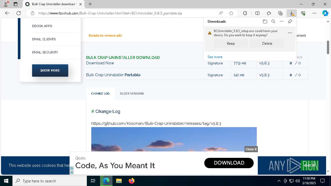Open the Favorites list icon

coord(269,13)
